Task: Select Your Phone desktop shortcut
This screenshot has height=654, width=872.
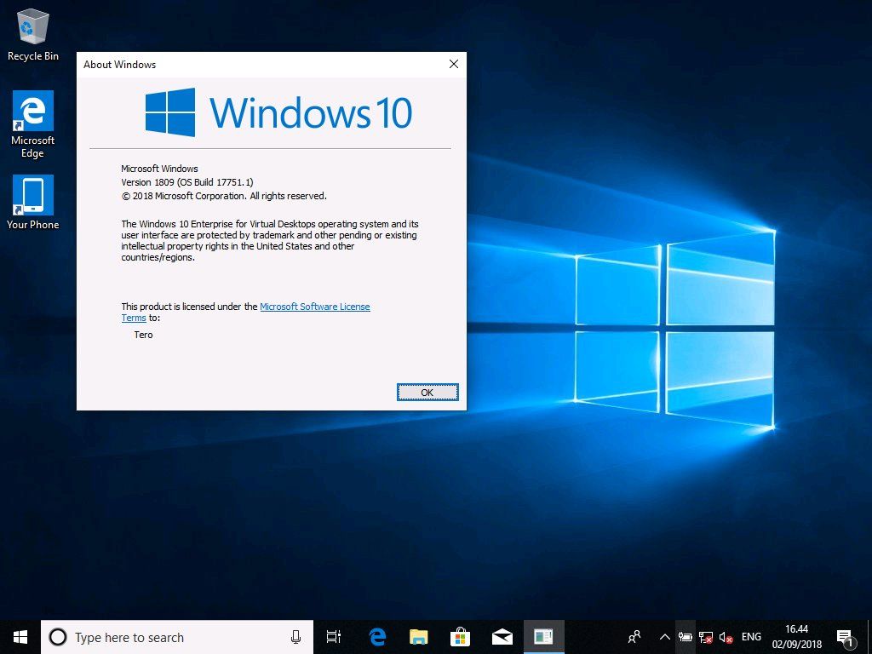Action: 33,202
